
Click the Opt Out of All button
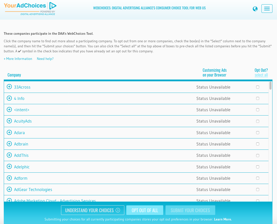145,210
